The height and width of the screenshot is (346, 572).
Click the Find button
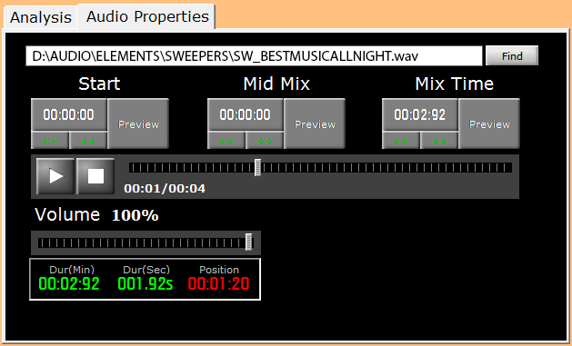tap(512, 56)
